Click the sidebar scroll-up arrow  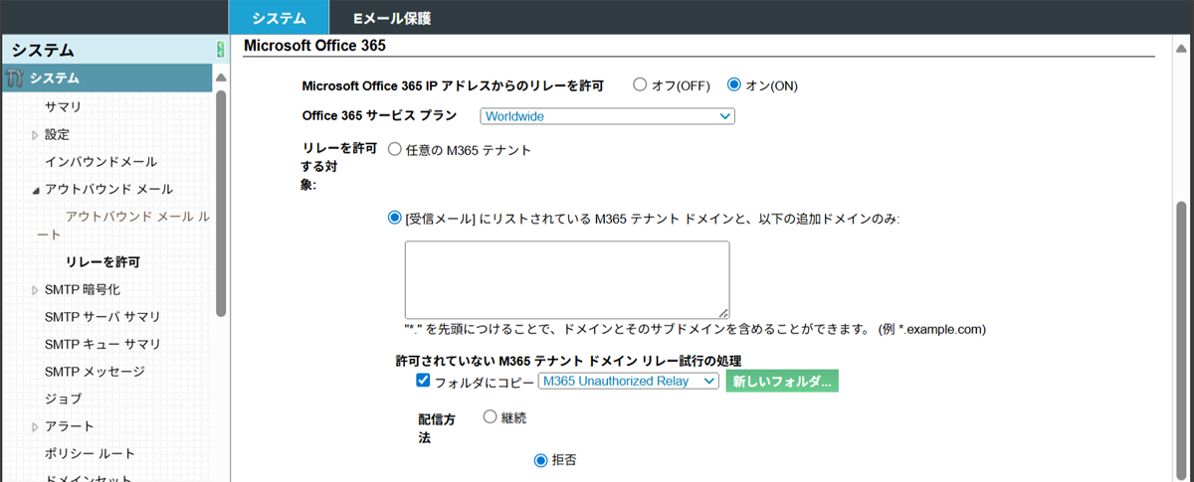tap(221, 78)
